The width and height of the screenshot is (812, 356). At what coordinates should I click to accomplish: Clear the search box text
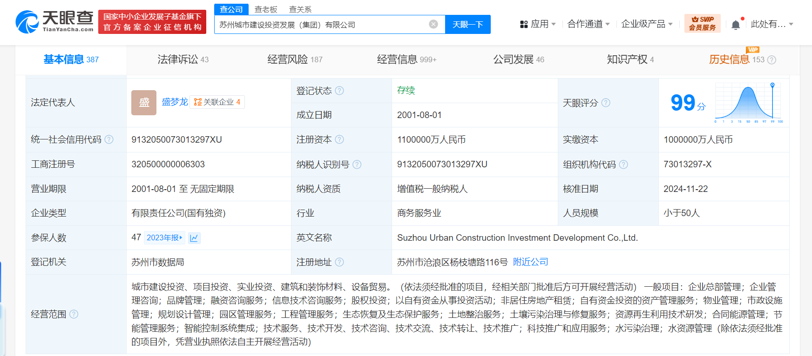pyautogui.click(x=433, y=24)
